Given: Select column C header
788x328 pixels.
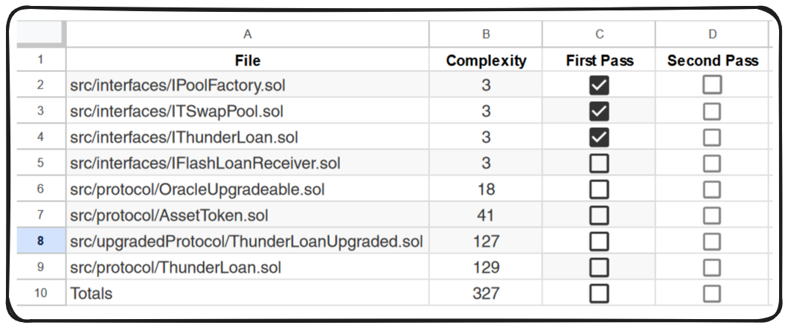Looking at the screenshot, I should 599,34.
